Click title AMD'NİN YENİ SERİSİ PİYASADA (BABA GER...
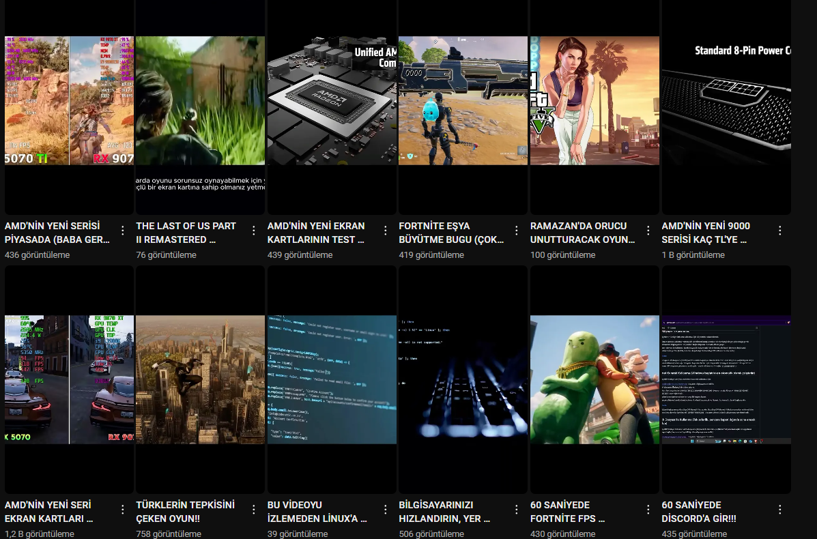817x539 pixels. point(57,233)
